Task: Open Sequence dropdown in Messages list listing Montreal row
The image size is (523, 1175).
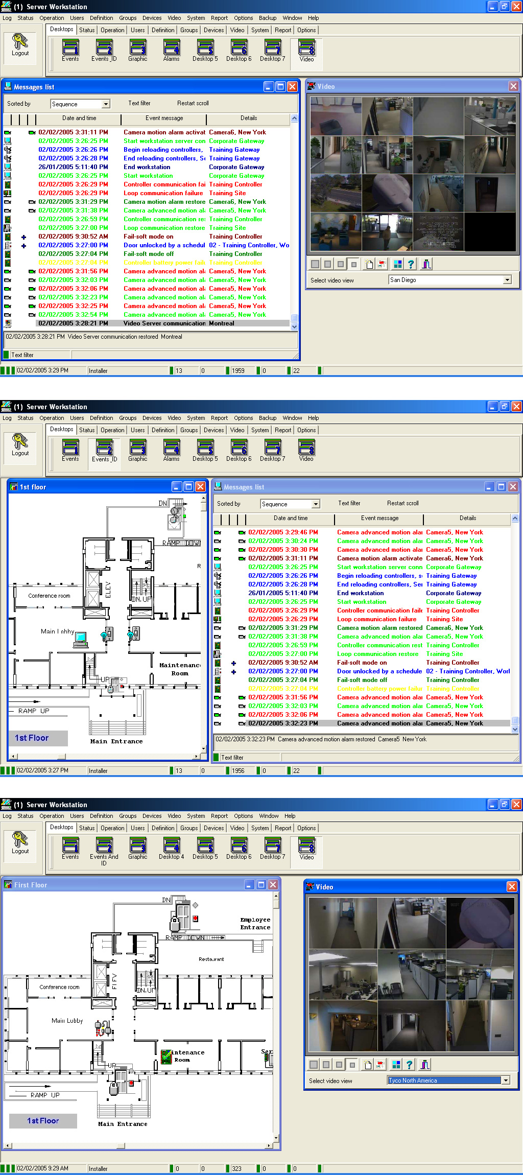Action: [x=106, y=104]
